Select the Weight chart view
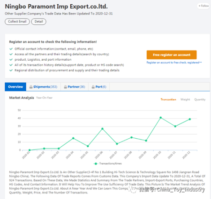 pos(185,99)
